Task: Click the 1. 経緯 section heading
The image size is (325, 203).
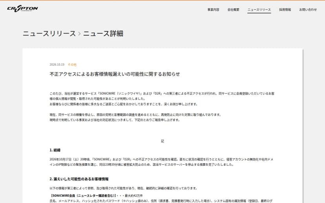Action: point(55,150)
